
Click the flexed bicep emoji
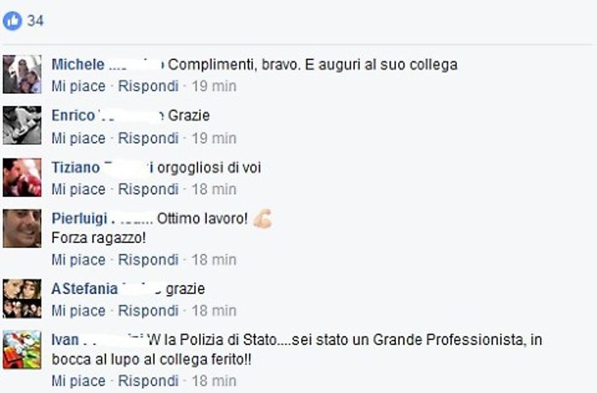(263, 219)
